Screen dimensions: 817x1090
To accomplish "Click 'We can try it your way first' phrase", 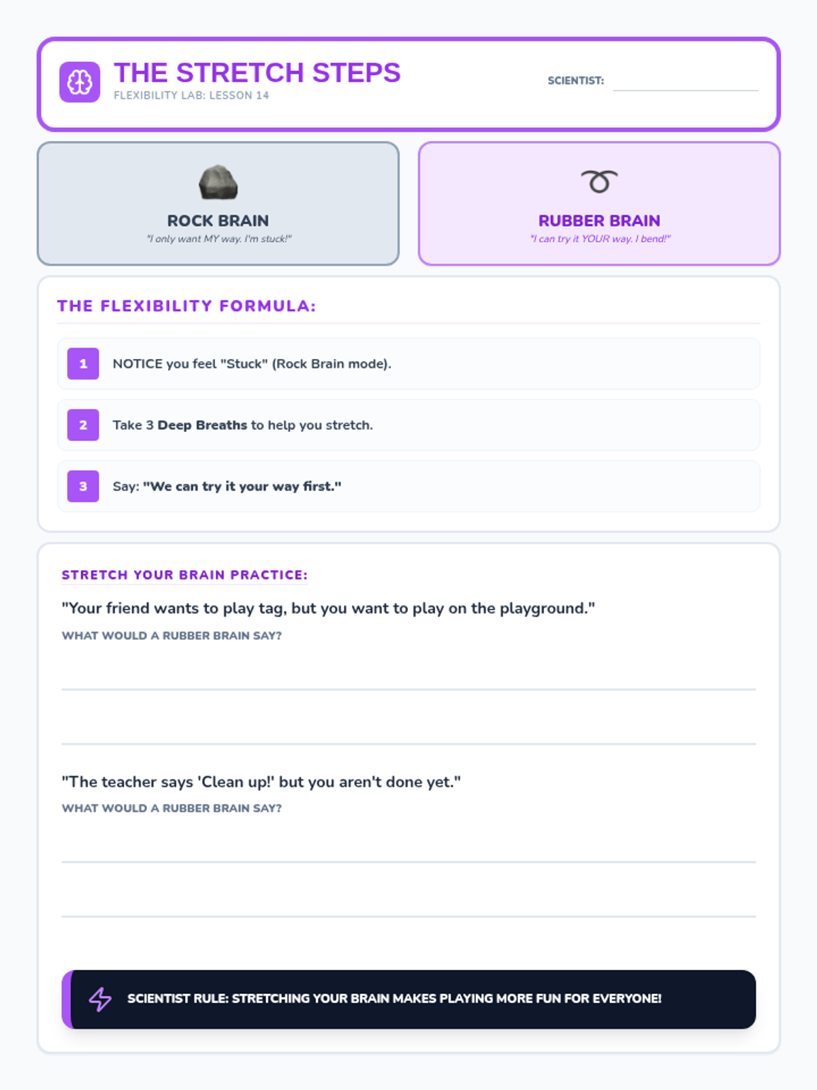I will [242, 486].
